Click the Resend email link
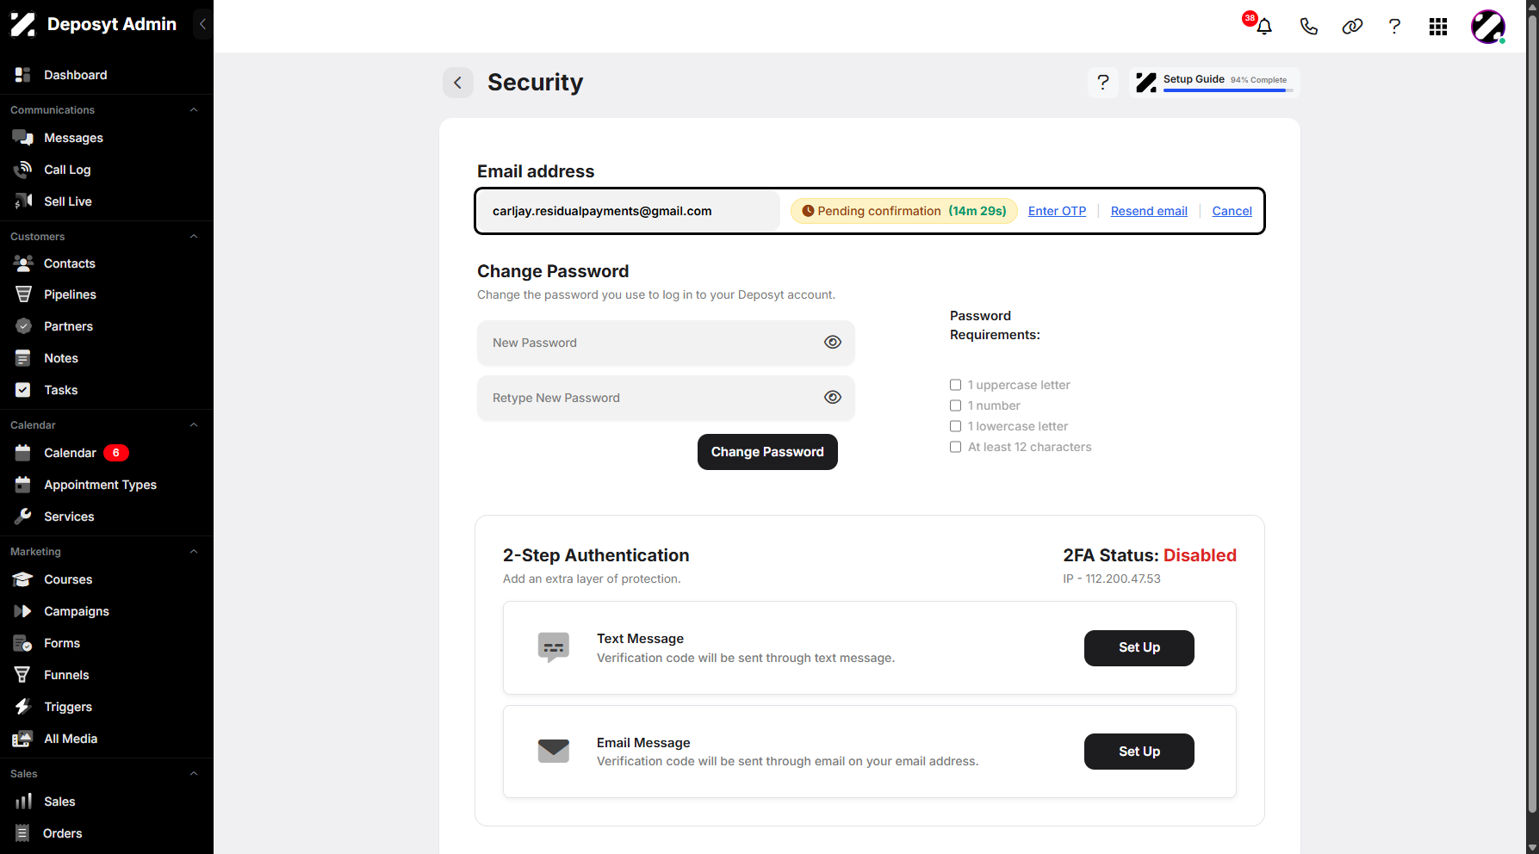The height and width of the screenshot is (854, 1539). (1149, 211)
